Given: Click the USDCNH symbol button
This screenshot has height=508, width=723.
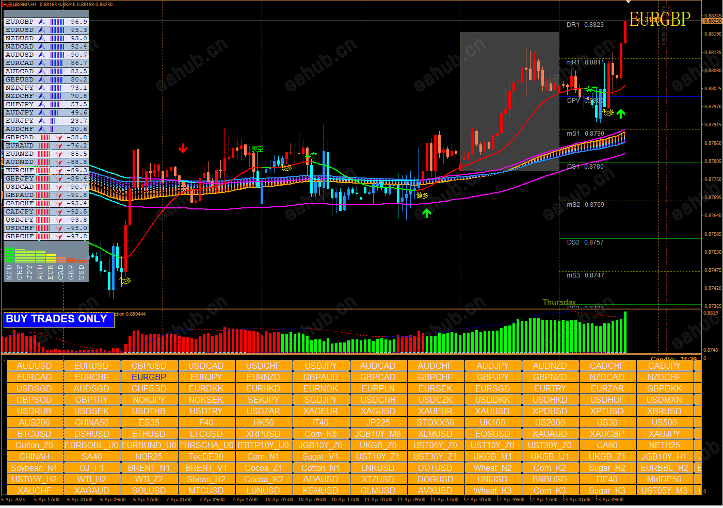Looking at the screenshot, I should point(378,400).
